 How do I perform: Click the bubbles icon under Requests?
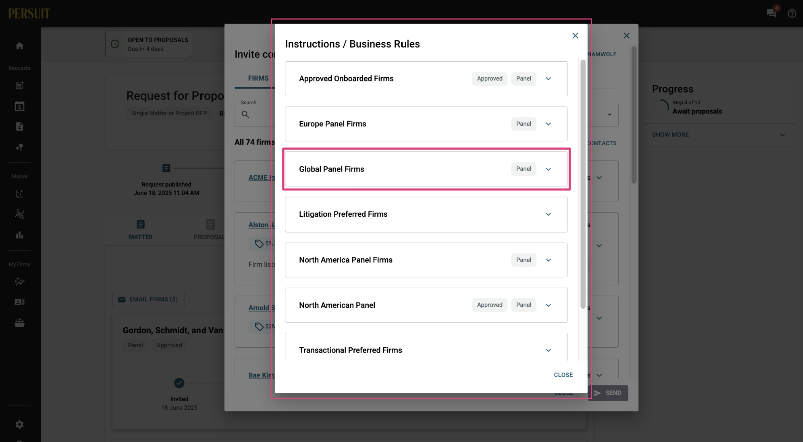pyautogui.click(x=19, y=147)
